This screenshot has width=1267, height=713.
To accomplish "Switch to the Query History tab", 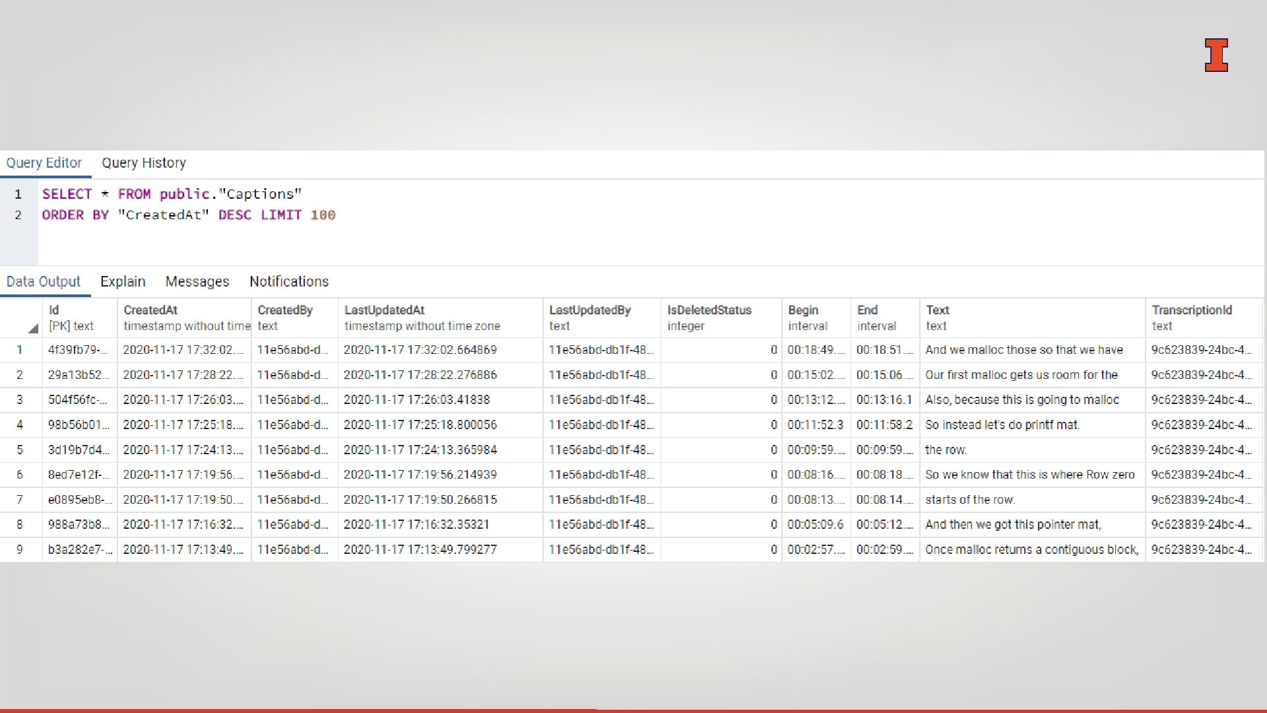I will pyautogui.click(x=143, y=163).
